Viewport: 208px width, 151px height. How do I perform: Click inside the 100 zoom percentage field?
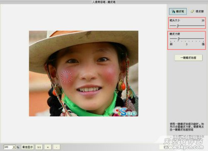pyautogui.click(x=8, y=147)
